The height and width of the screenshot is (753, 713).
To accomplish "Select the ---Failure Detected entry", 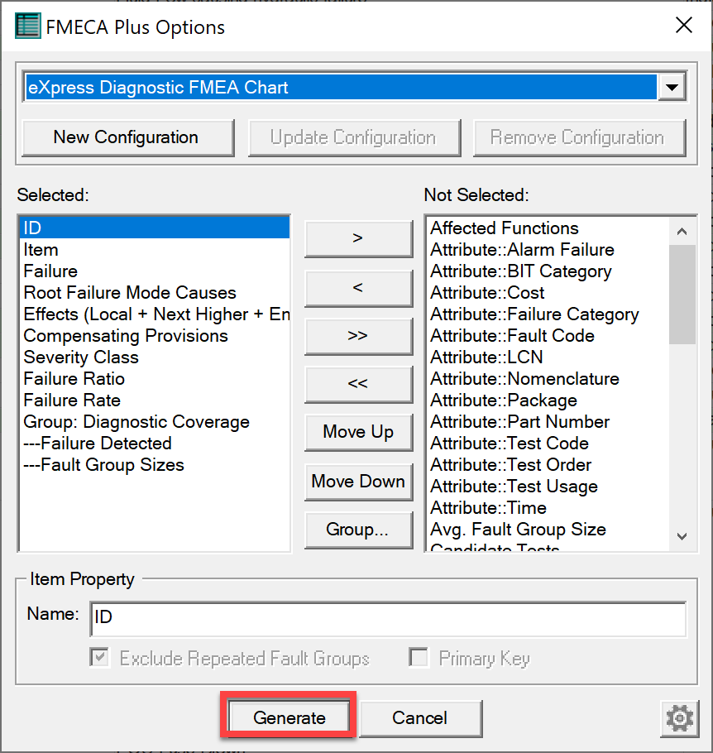I will 155,444.
